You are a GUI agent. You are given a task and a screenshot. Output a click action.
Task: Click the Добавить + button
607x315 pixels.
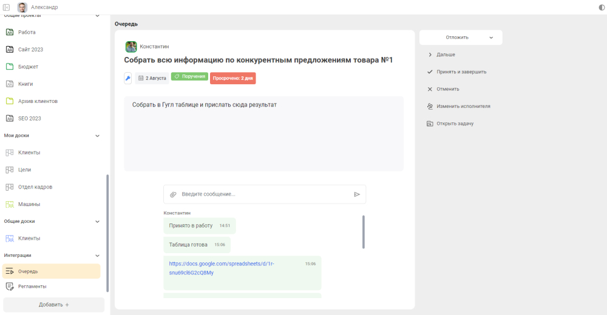pyautogui.click(x=54, y=305)
